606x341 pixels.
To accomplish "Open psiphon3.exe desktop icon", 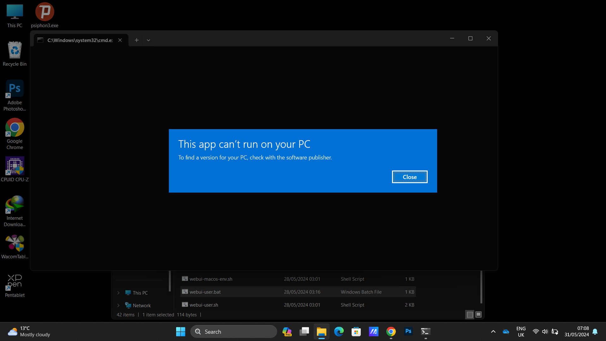I will pyautogui.click(x=45, y=15).
